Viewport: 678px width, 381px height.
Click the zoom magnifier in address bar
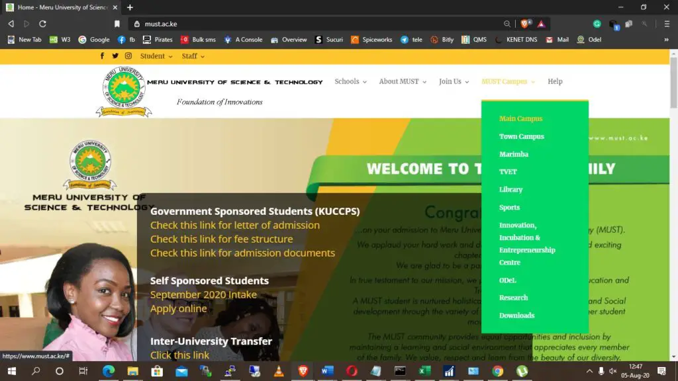[507, 24]
